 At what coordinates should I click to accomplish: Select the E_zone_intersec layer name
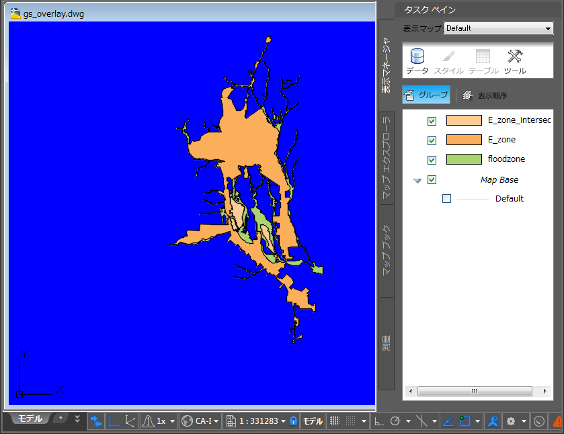pos(519,120)
